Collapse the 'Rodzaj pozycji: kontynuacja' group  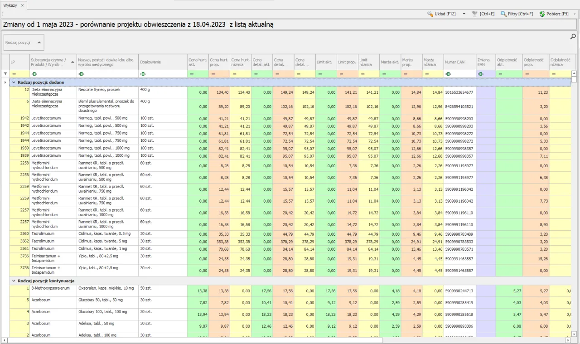tap(14, 281)
